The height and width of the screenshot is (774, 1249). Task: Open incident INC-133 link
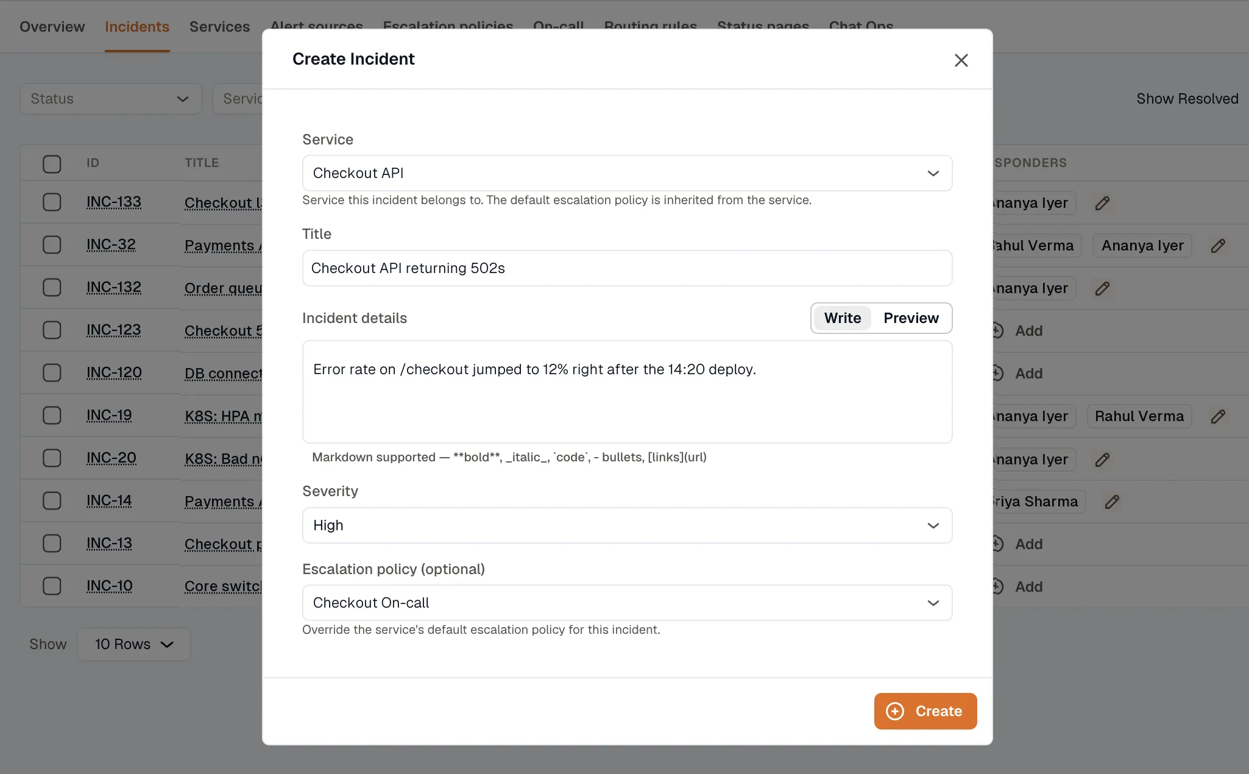click(114, 202)
